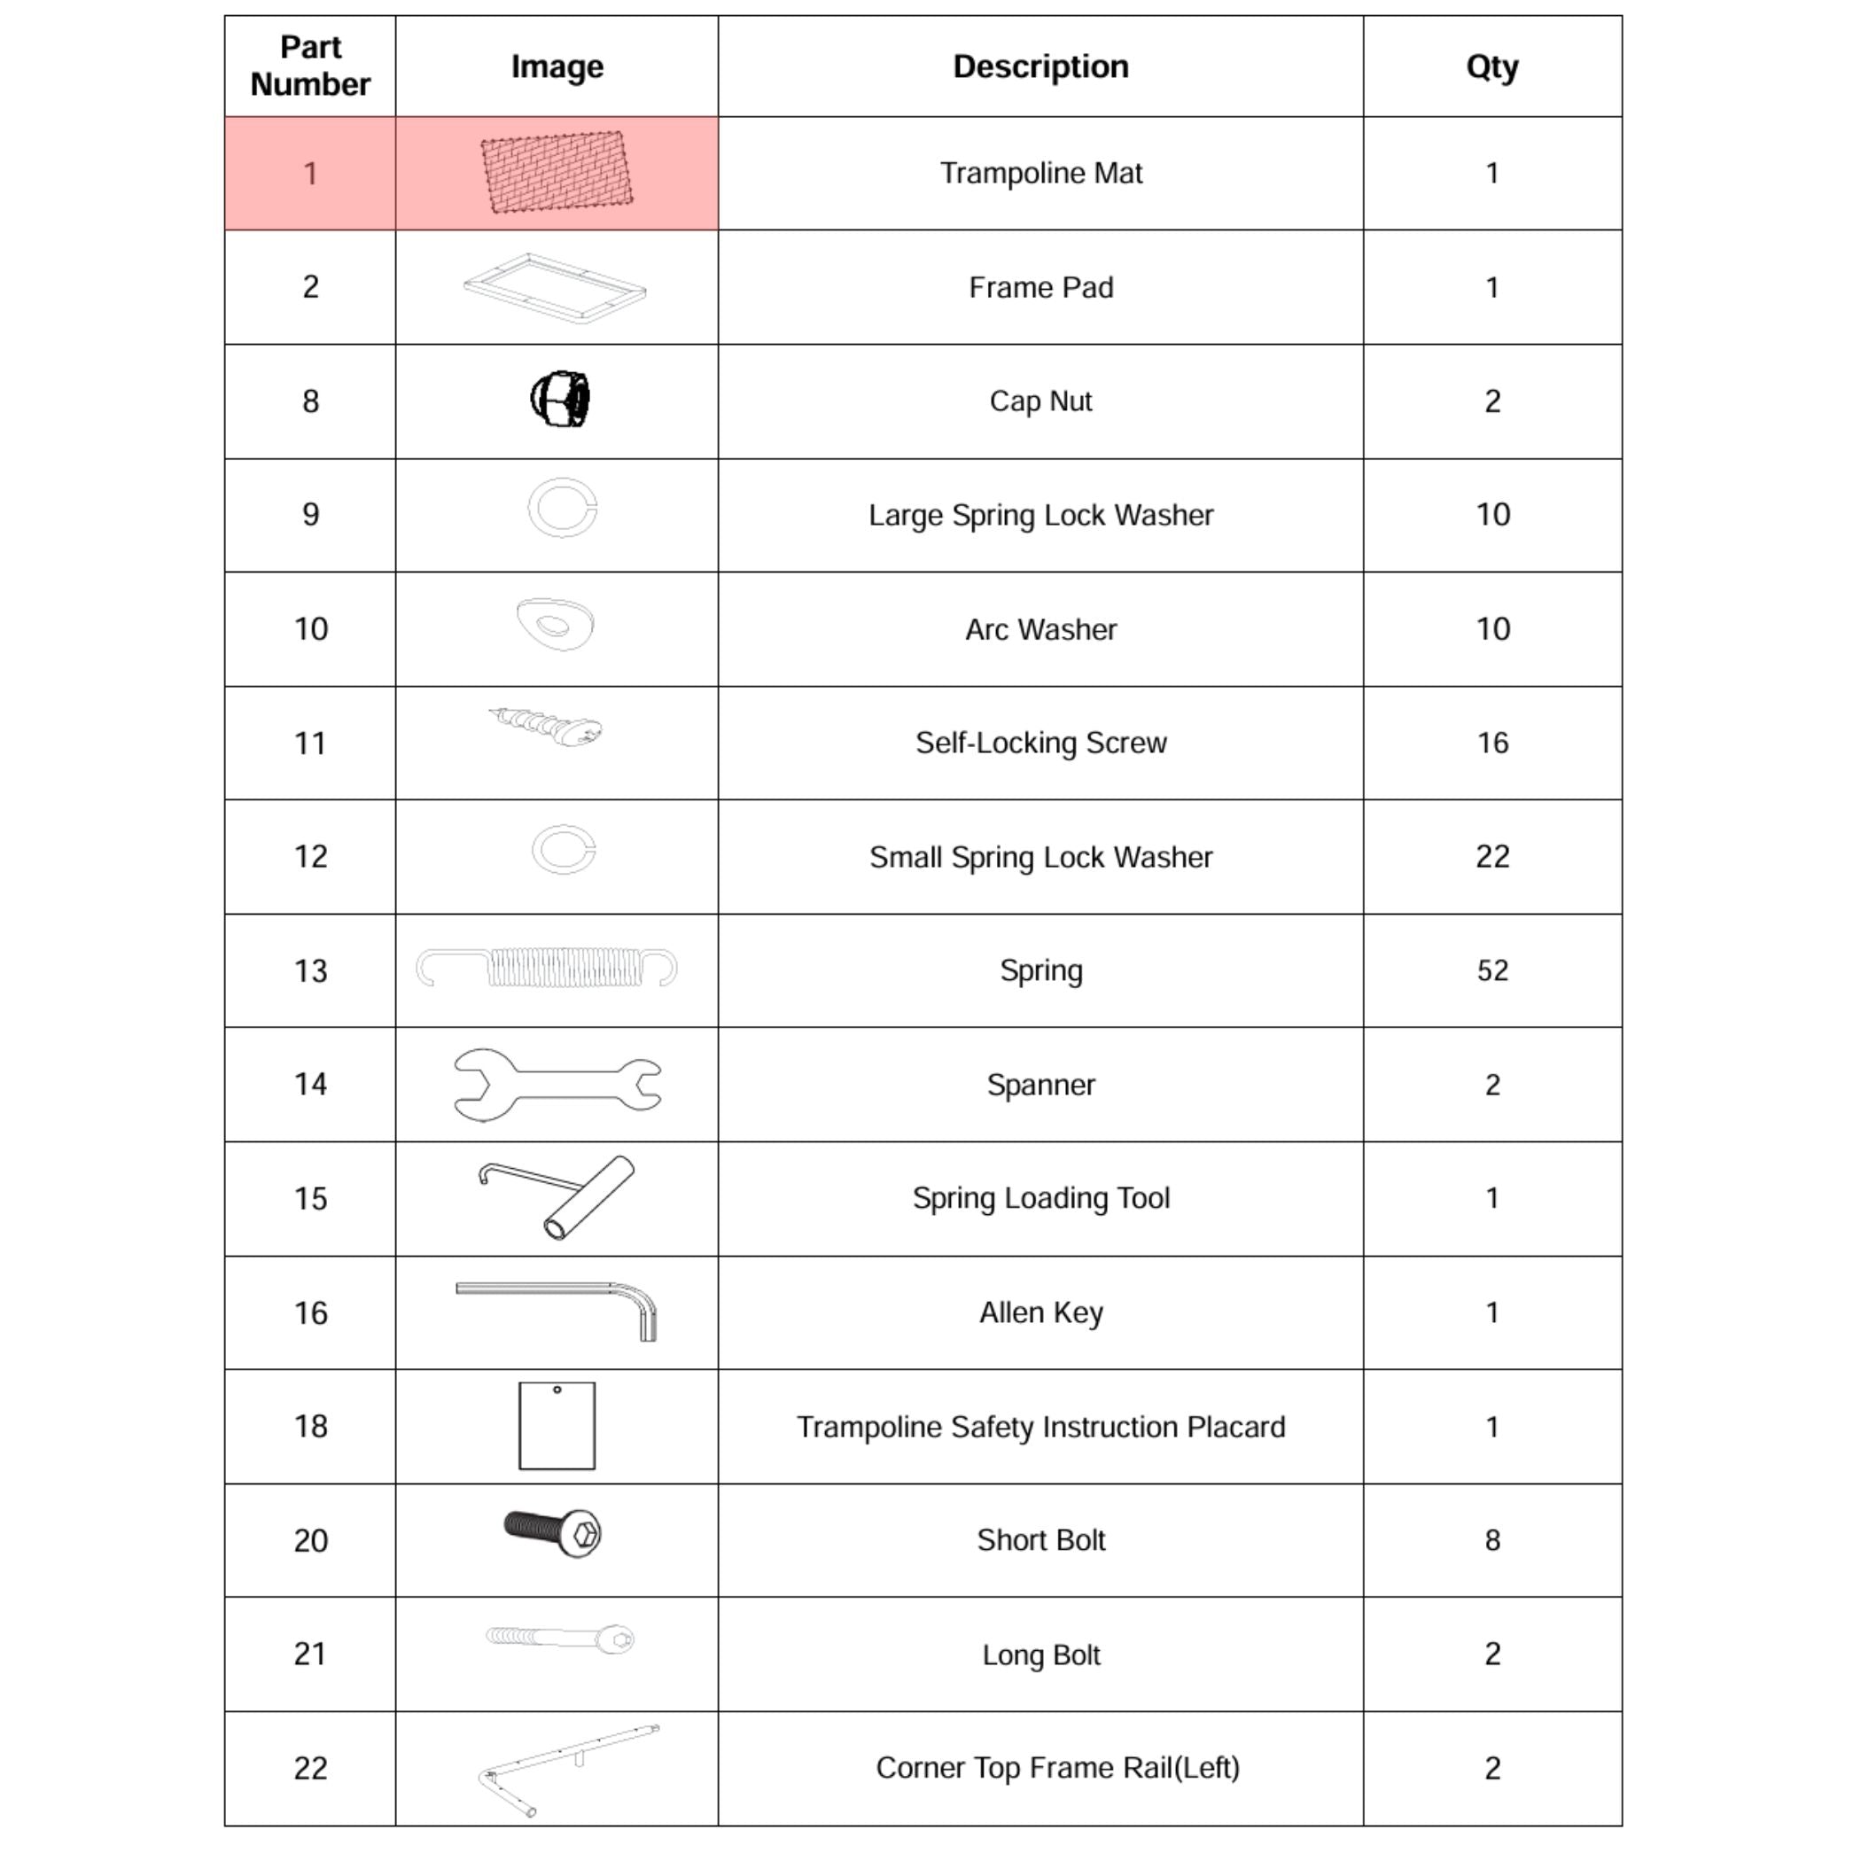The height and width of the screenshot is (1861, 1861).
Task: Click the Allen Key illustration
Action: point(556,1311)
